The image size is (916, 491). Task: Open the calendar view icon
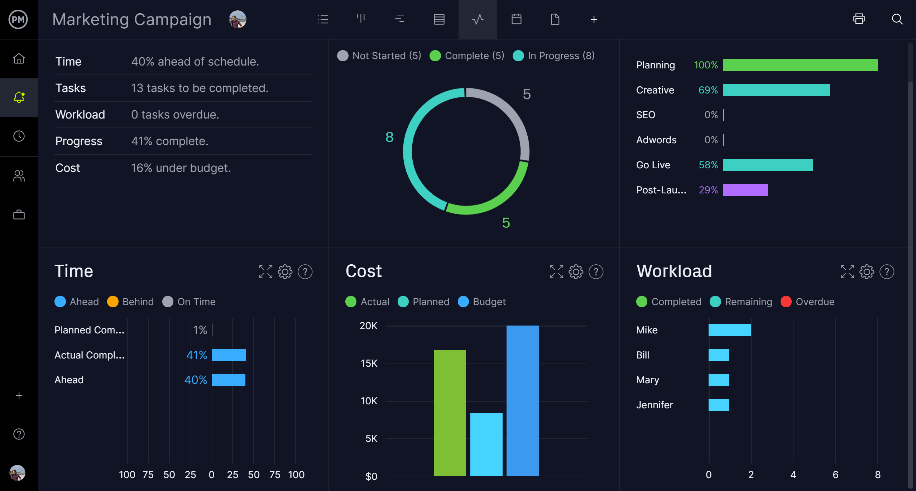point(515,19)
